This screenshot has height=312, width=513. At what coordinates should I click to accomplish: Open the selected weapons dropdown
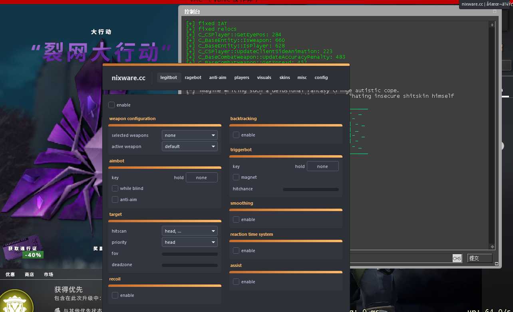[x=190, y=135]
